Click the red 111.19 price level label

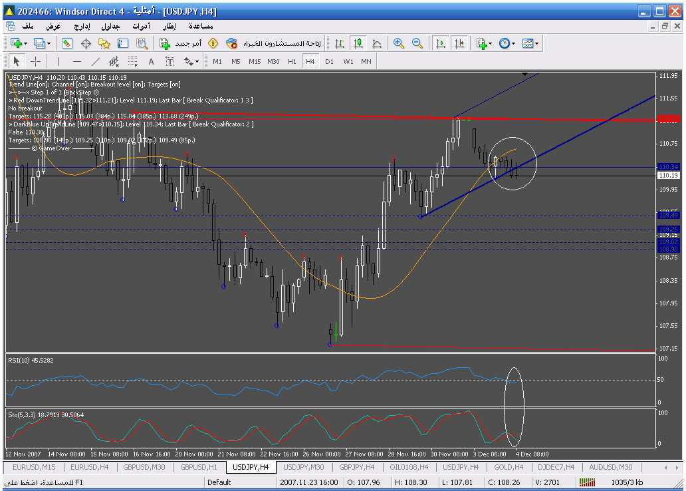(667, 119)
